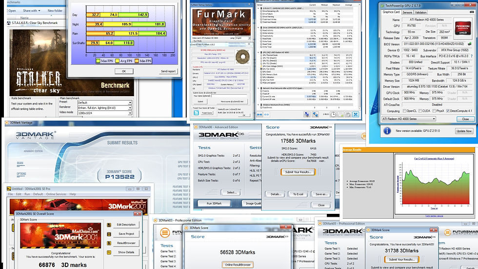Click the Max FPS green legend swatch
The height and width of the screenshot is (269, 478).
[98, 61]
